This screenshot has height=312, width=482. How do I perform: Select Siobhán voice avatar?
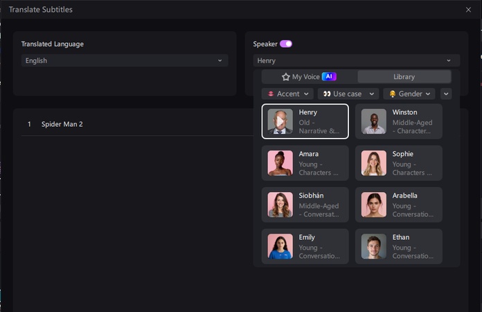click(x=280, y=205)
